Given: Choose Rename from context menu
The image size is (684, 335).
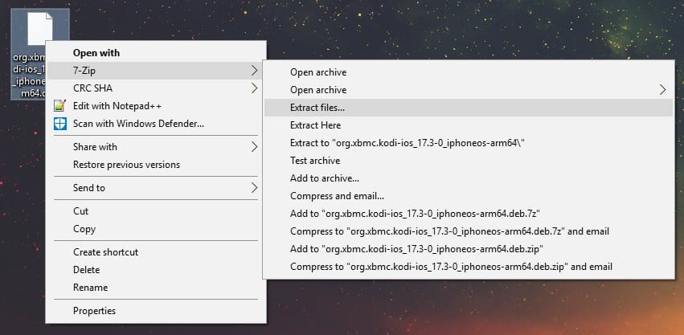Looking at the screenshot, I should pos(154,288).
